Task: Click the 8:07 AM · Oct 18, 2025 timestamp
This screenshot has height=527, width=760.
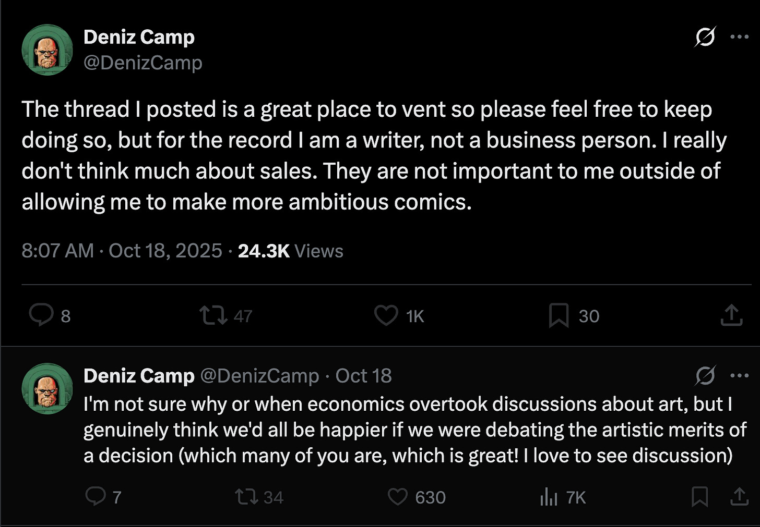Action: [122, 251]
